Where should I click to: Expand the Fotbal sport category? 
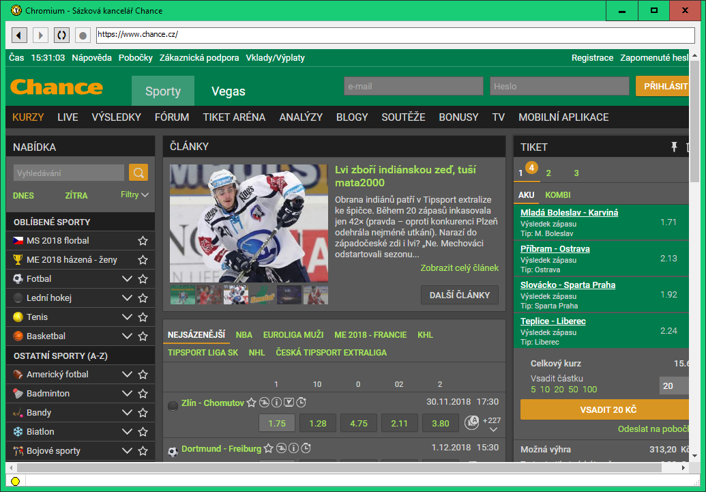click(x=127, y=279)
